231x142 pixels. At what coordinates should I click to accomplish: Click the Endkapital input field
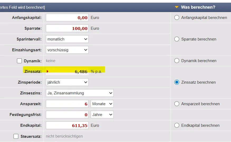[x=67, y=125]
